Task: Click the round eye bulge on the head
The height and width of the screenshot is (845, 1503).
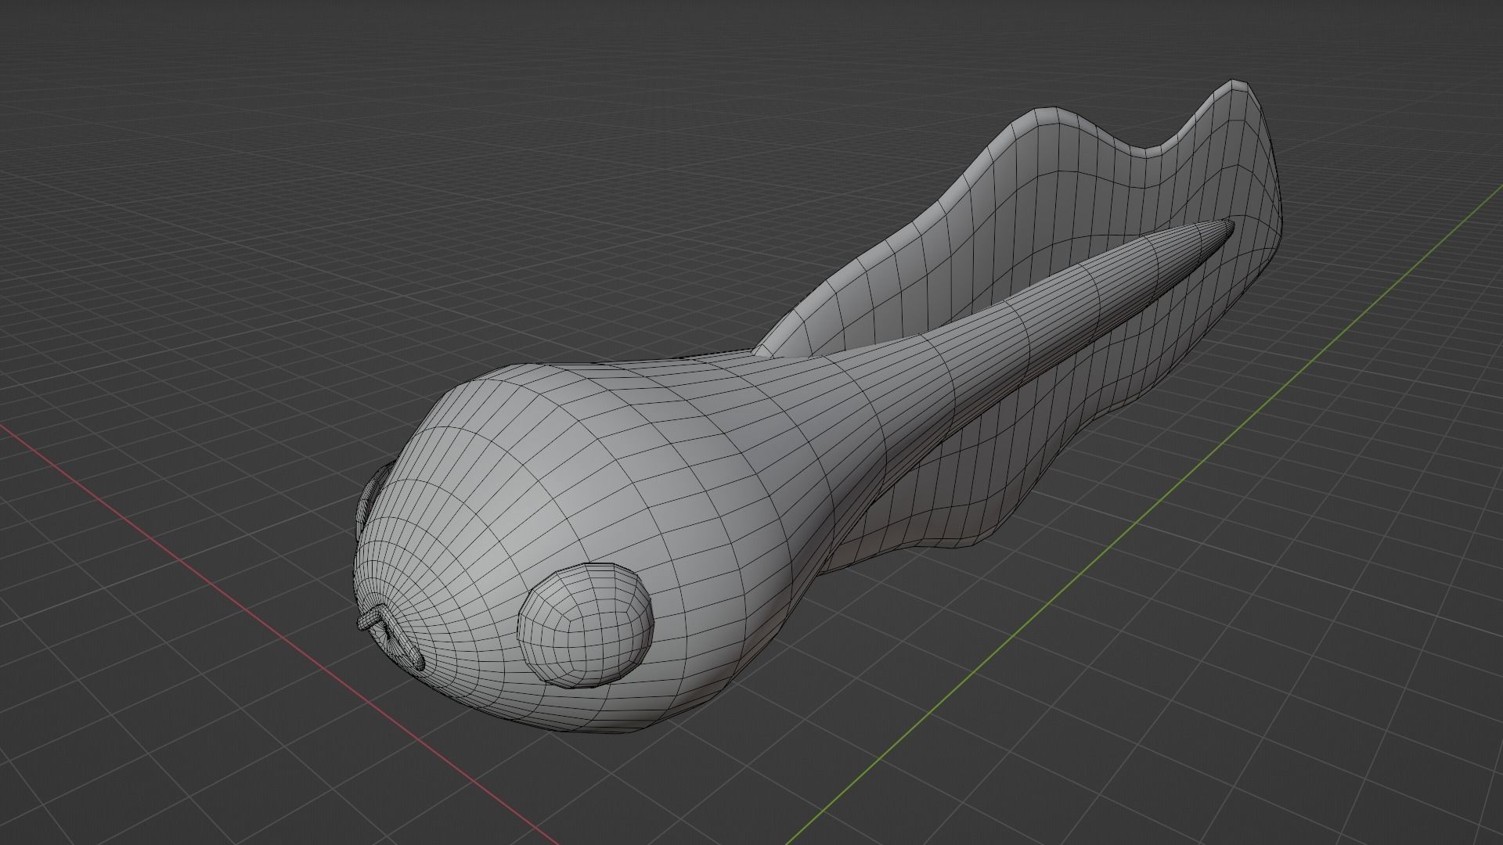Action: point(586,626)
